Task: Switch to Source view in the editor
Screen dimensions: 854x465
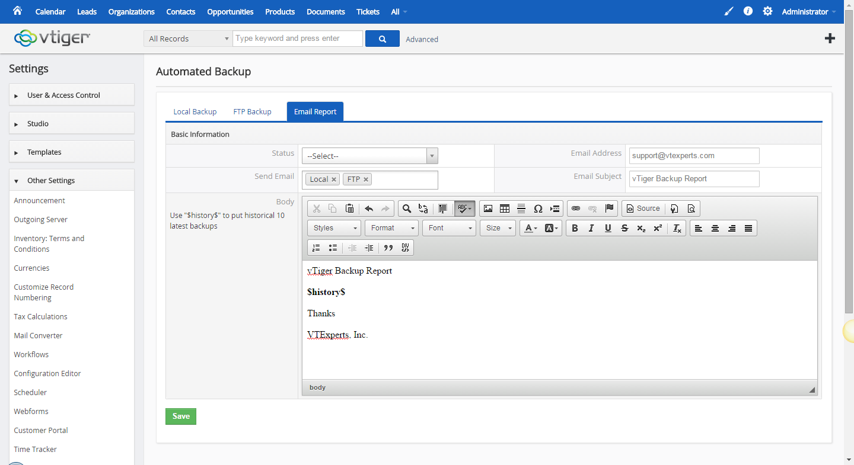Action: pos(643,209)
